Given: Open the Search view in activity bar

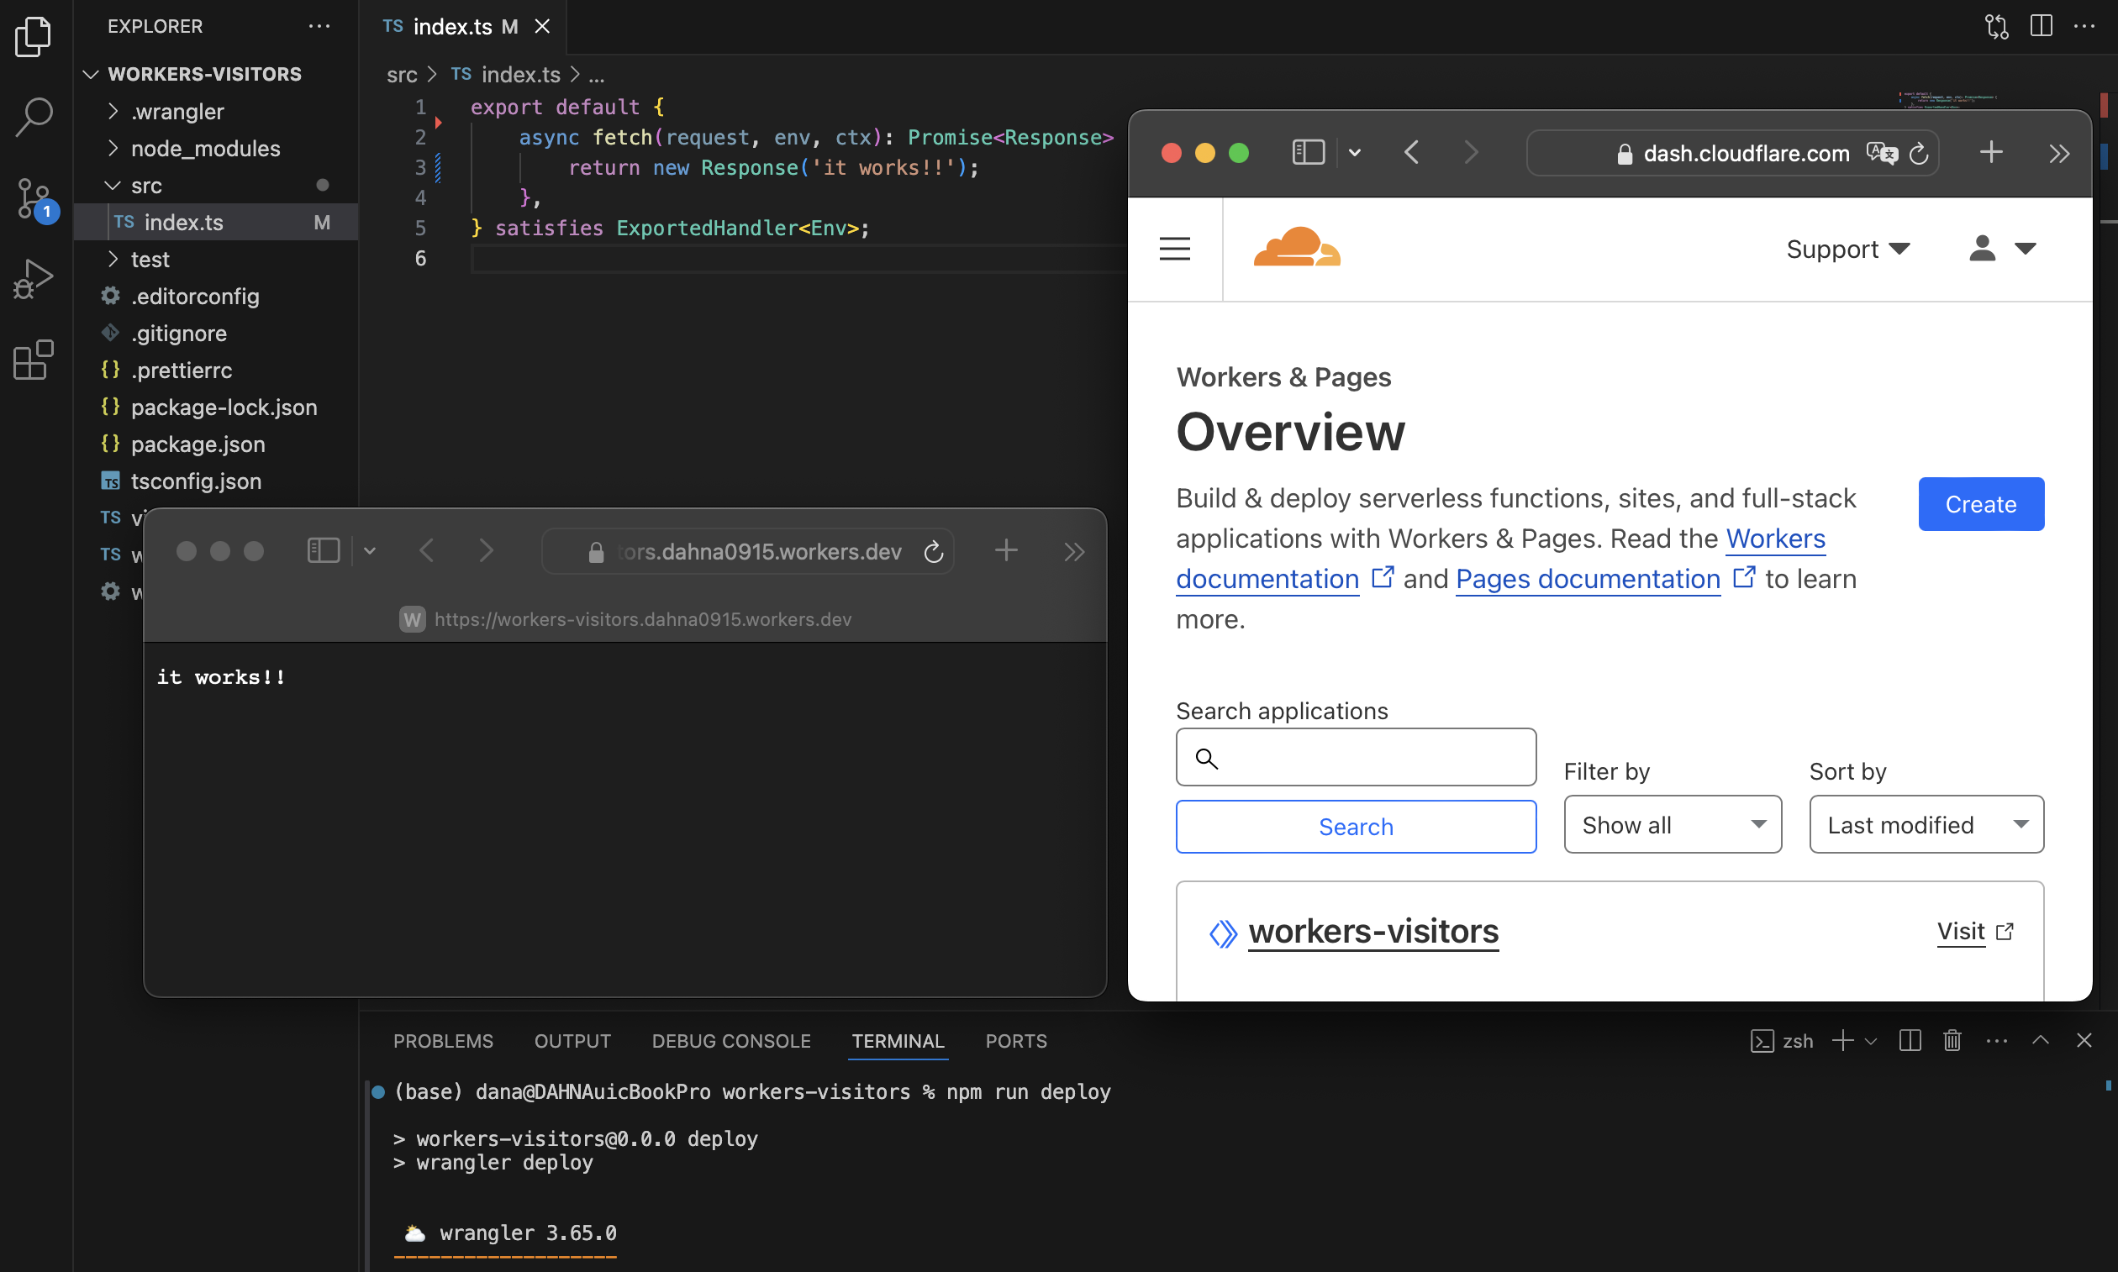Looking at the screenshot, I should [x=34, y=117].
